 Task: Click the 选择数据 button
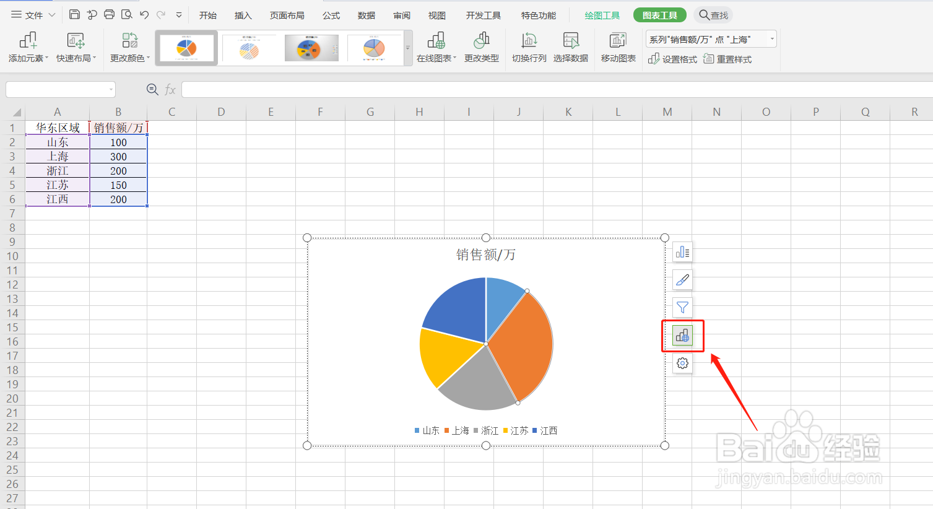(x=571, y=47)
